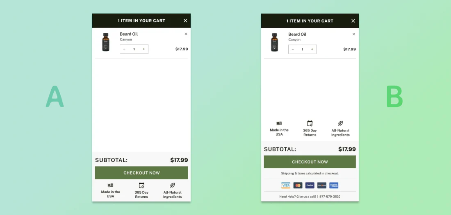This screenshot has width=451, height=215.
Task: Remove Beard Oil from cart A
Action: [x=186, y=34]
